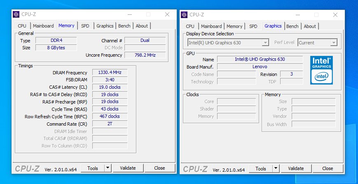Click the 19.0 clocks CAS latency value
This screenshot has height=184, width=358.
coord(110,87)
